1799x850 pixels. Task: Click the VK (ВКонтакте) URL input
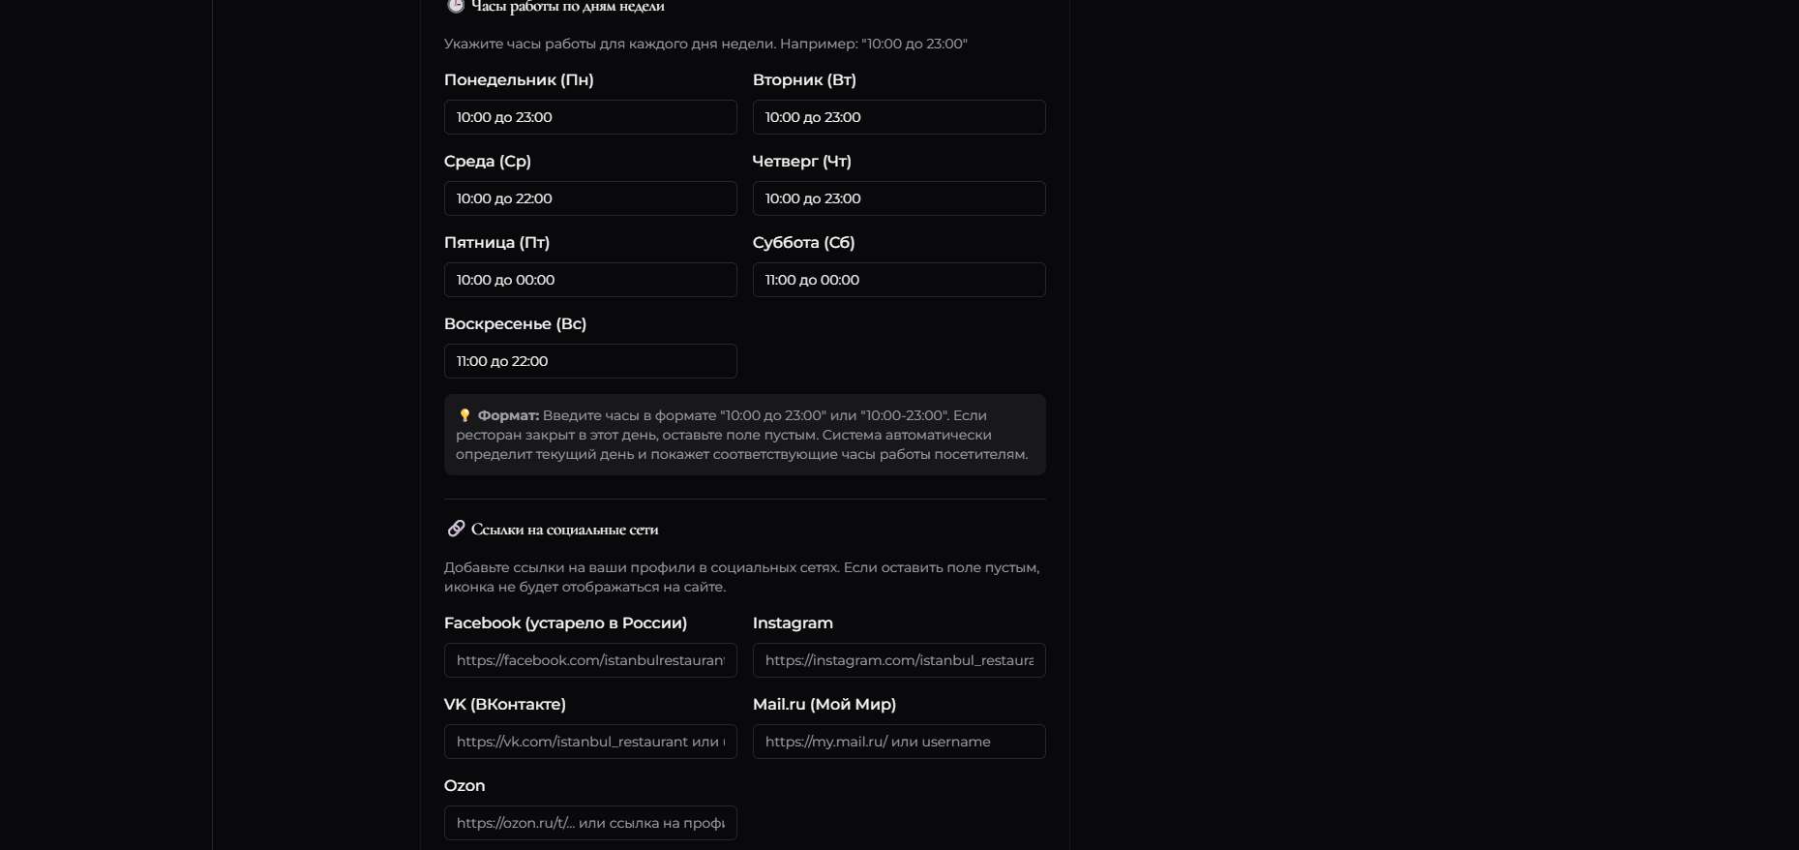(x=590, y=742)
